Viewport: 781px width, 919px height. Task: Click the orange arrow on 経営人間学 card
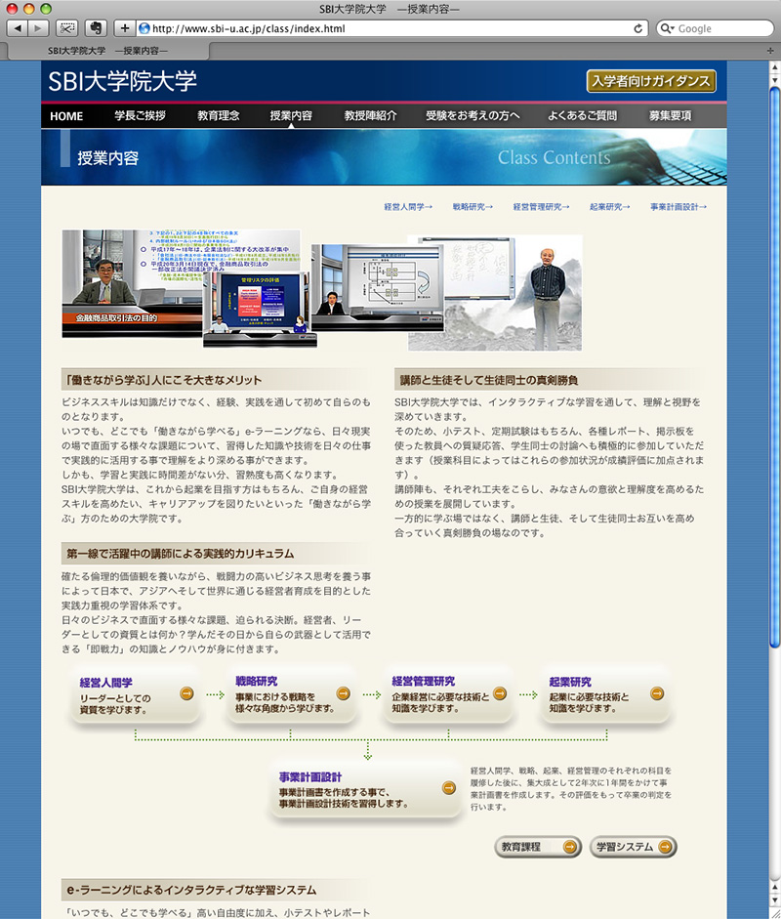[186, 694]
